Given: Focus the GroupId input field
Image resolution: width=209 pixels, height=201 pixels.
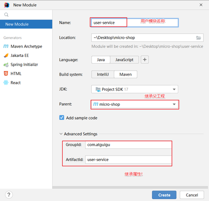Looking at the screenshot, I should [128, 145].
